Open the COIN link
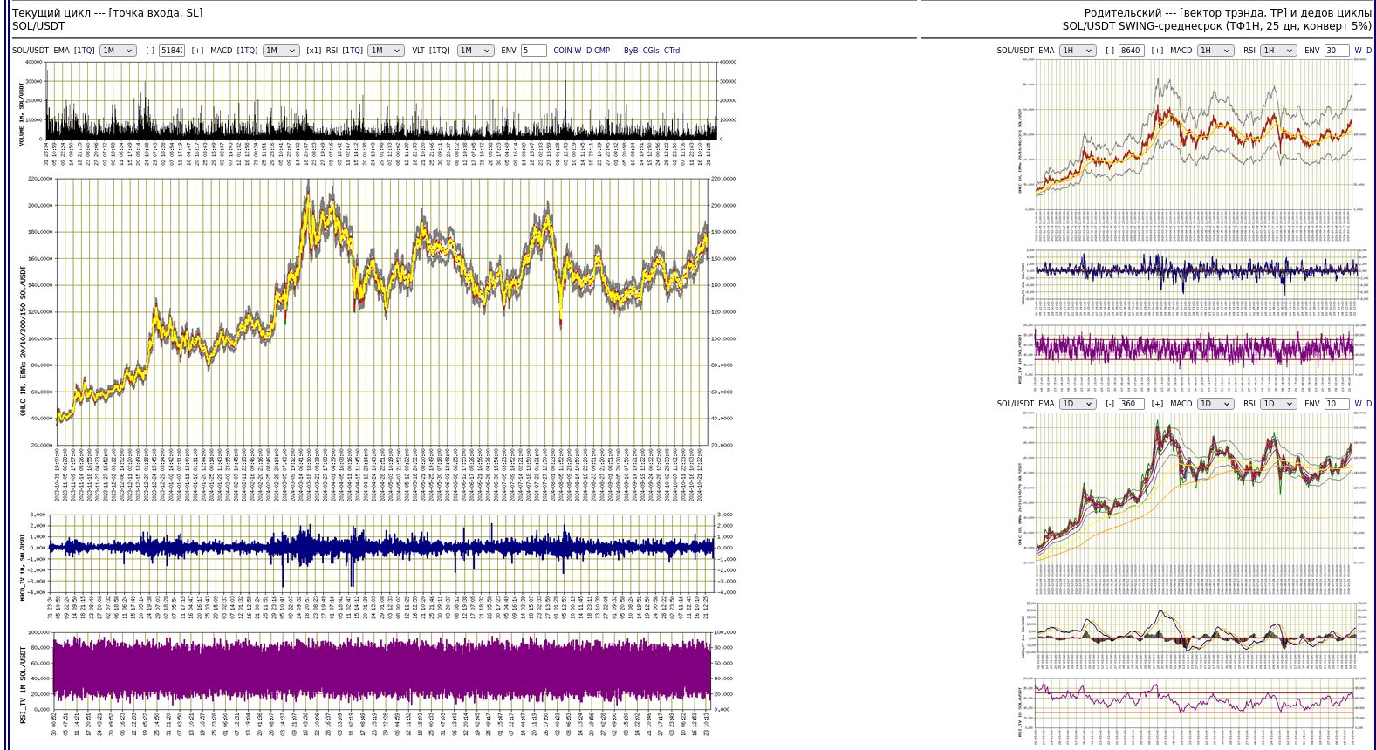The image size is (1376, 750). pyautogui.click(x=563, y=51)
